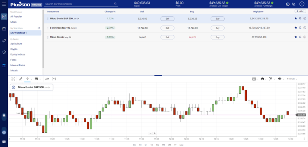Screen dimensions: 308x147
Task: Open info icon for E-mini Nasdaq-100 row
Action: 305,28
